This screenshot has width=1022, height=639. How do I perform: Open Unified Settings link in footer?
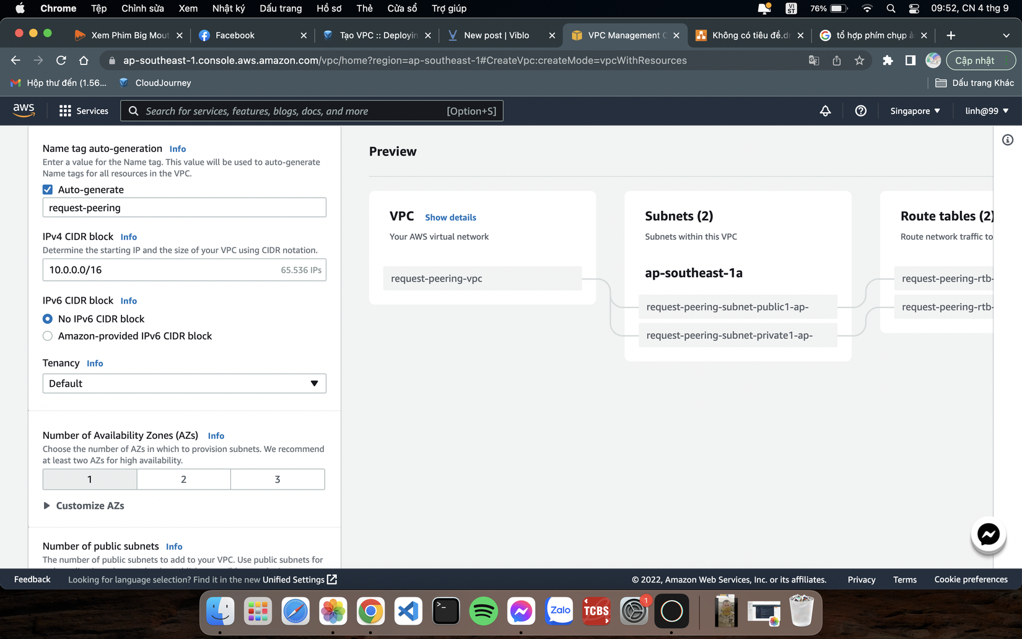pyautogui.click(x=299, y=580)
